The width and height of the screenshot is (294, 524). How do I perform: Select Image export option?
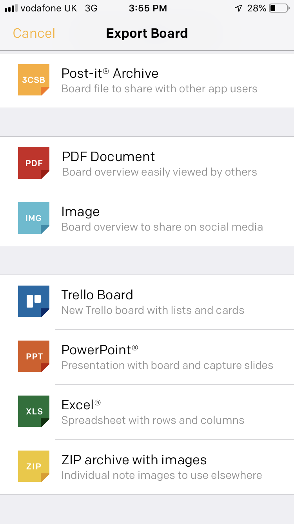pos(162,219)
